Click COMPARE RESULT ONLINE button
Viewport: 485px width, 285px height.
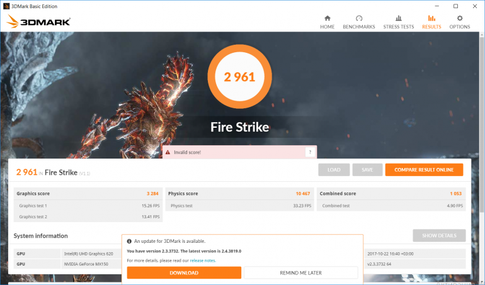coord(424,170)
